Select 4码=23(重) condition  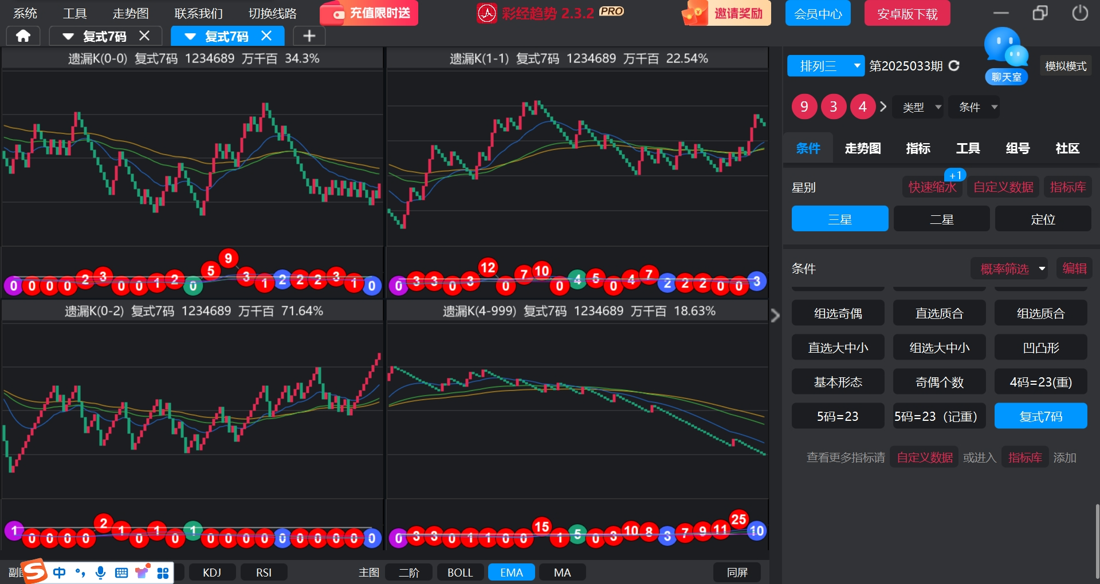(1041, 382)
